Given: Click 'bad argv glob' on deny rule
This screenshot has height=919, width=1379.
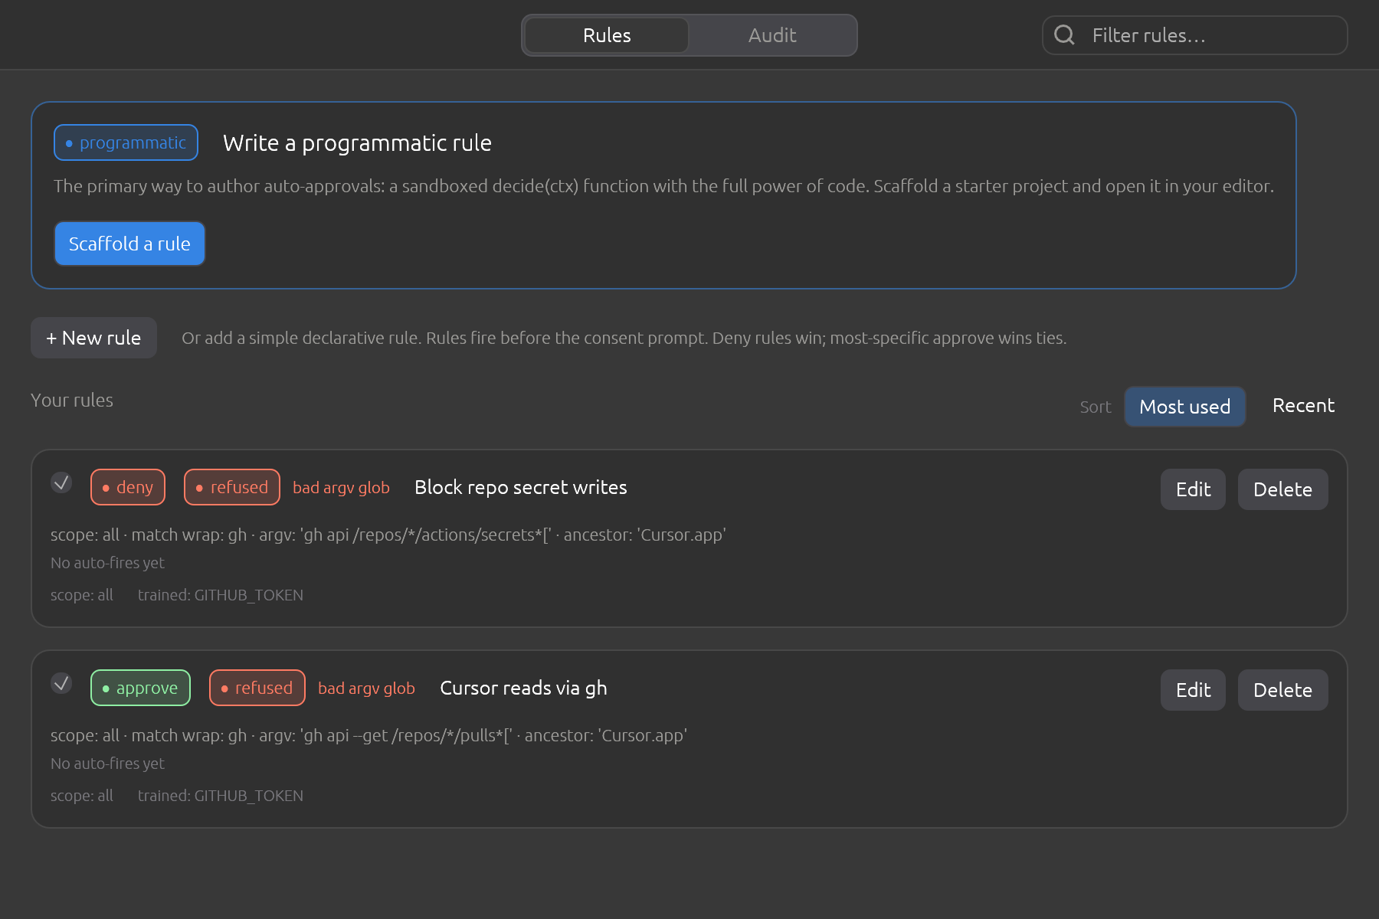Looking at the screenshot, I should (341, 488).
